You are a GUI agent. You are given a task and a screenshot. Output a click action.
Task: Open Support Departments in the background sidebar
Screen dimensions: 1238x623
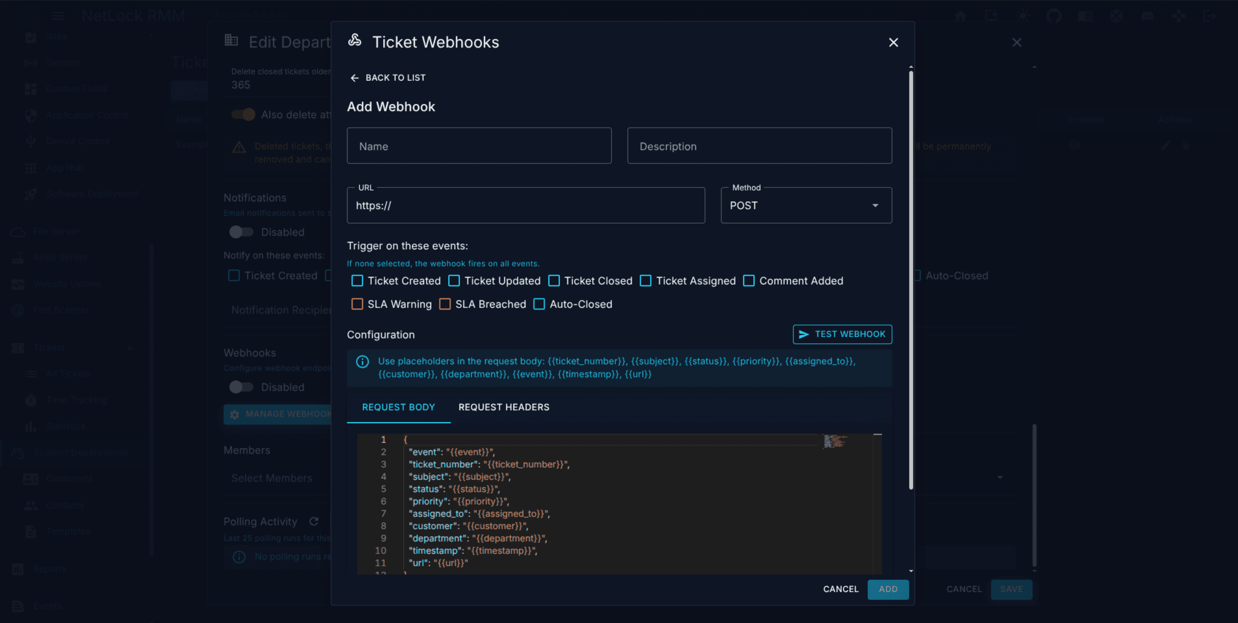click(80, 453)
